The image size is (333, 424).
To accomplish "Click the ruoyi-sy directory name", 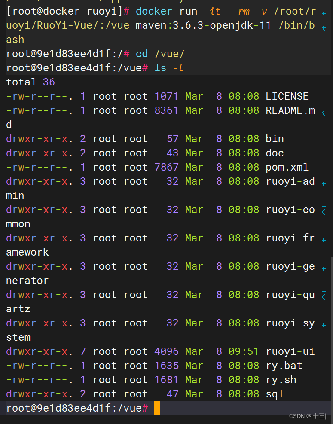I will 290,323.
